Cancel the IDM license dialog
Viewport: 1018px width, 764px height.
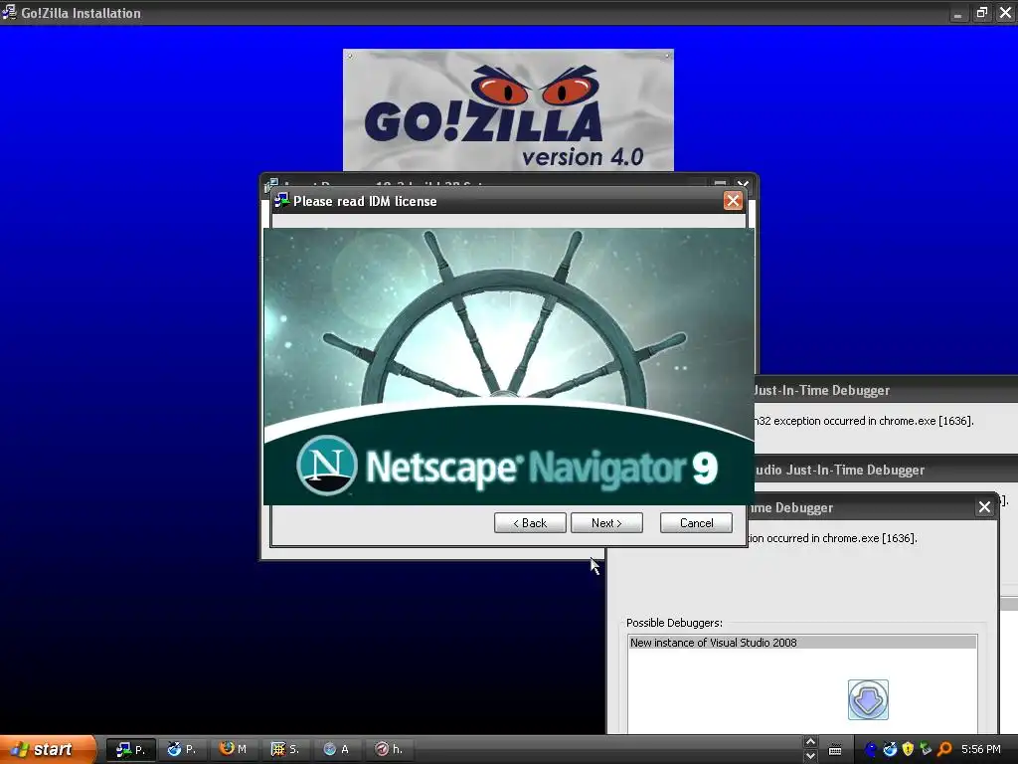(696, 523)
